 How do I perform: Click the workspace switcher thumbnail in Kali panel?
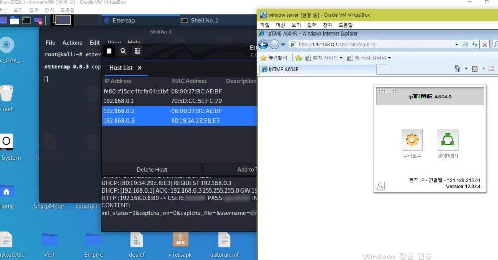pyautogui.click(x=63, y=20)
